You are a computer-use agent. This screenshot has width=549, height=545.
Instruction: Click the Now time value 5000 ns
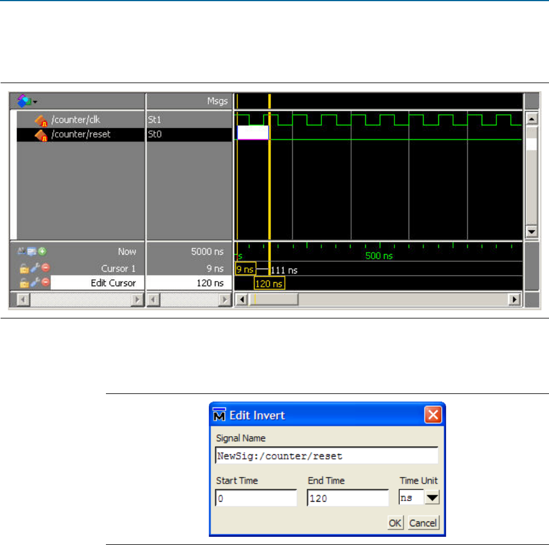click(207, 252)
